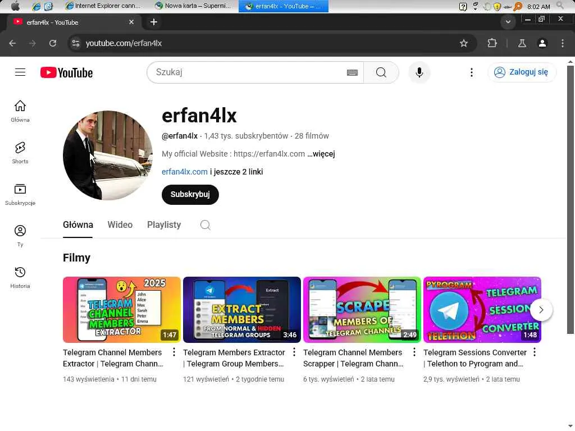Click the magnifier search button
Image resolution: width=575 pixels, height=431 pixels.
tap(381, 72)
